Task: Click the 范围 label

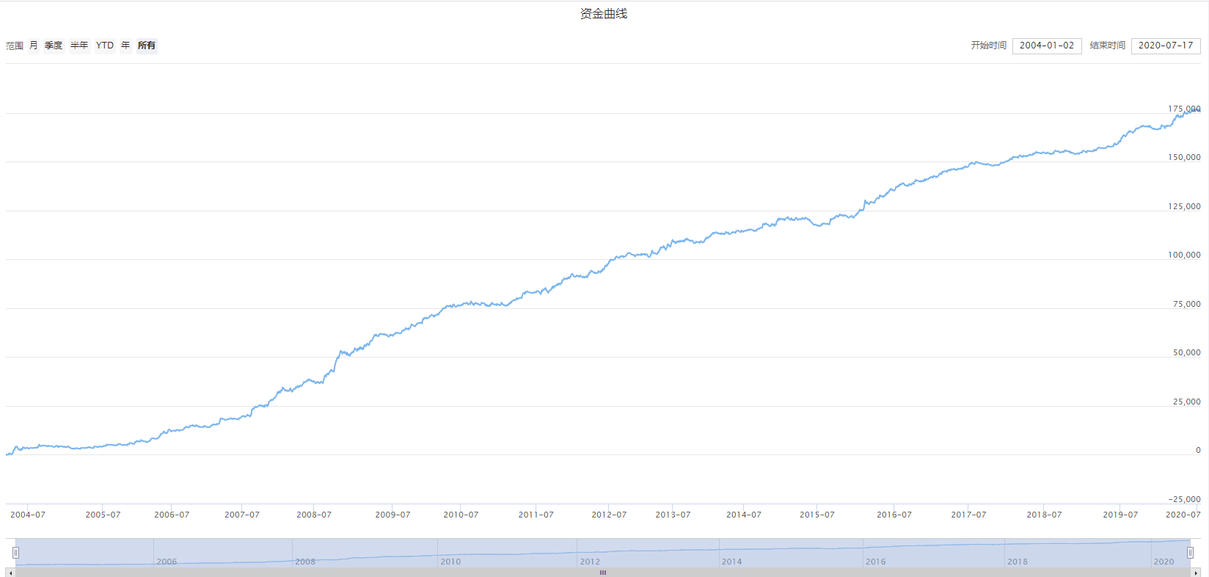Action: coord(15,46)
